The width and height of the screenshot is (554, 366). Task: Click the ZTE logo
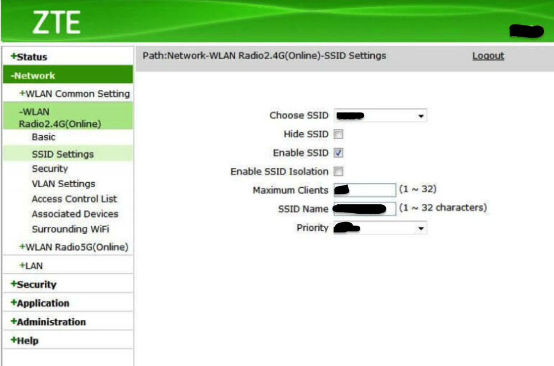coord(56,22)
